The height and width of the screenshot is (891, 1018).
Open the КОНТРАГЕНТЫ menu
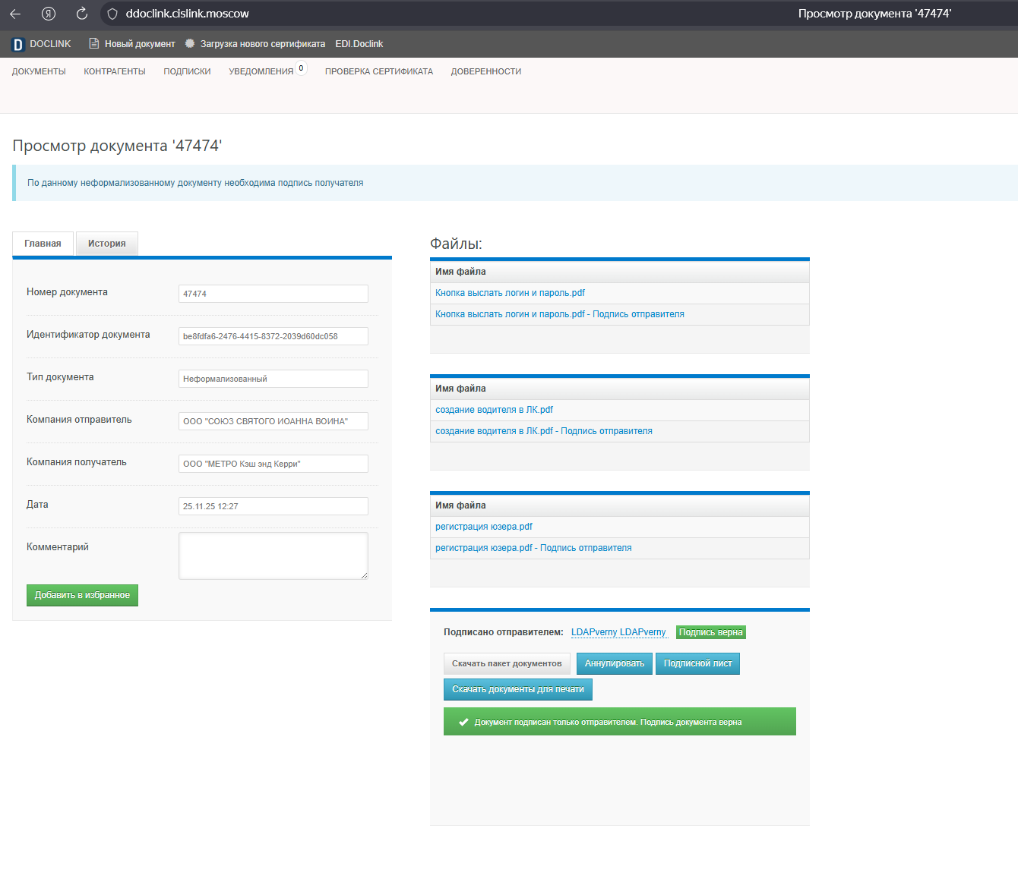click(115, 71)
